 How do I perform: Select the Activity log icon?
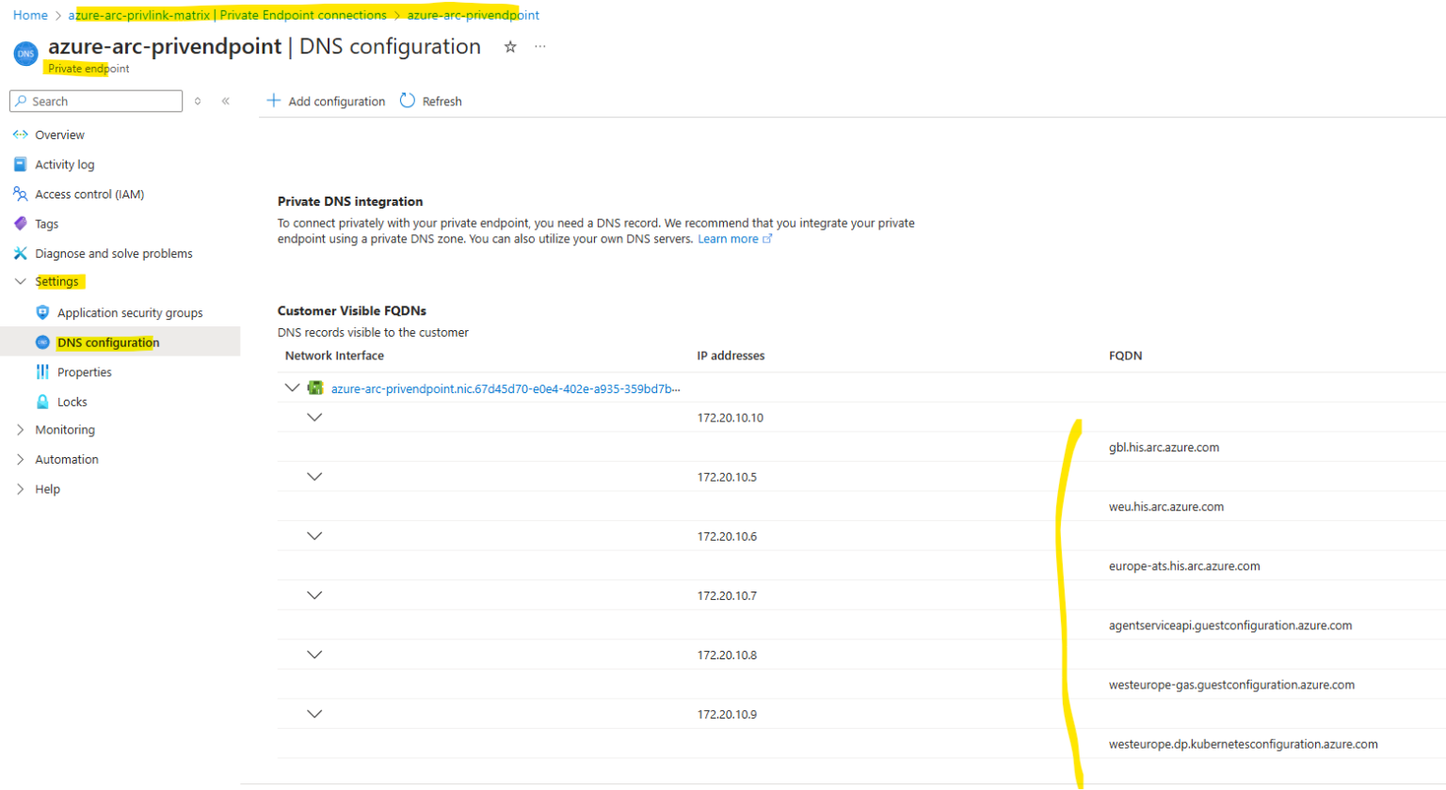coord(20,164)
